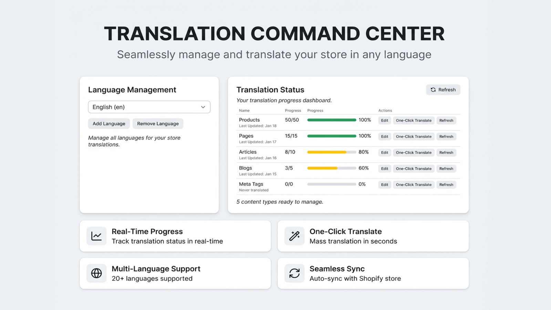Click the Add Language button
Screen dimensions: 551x310
click(109, 124)
